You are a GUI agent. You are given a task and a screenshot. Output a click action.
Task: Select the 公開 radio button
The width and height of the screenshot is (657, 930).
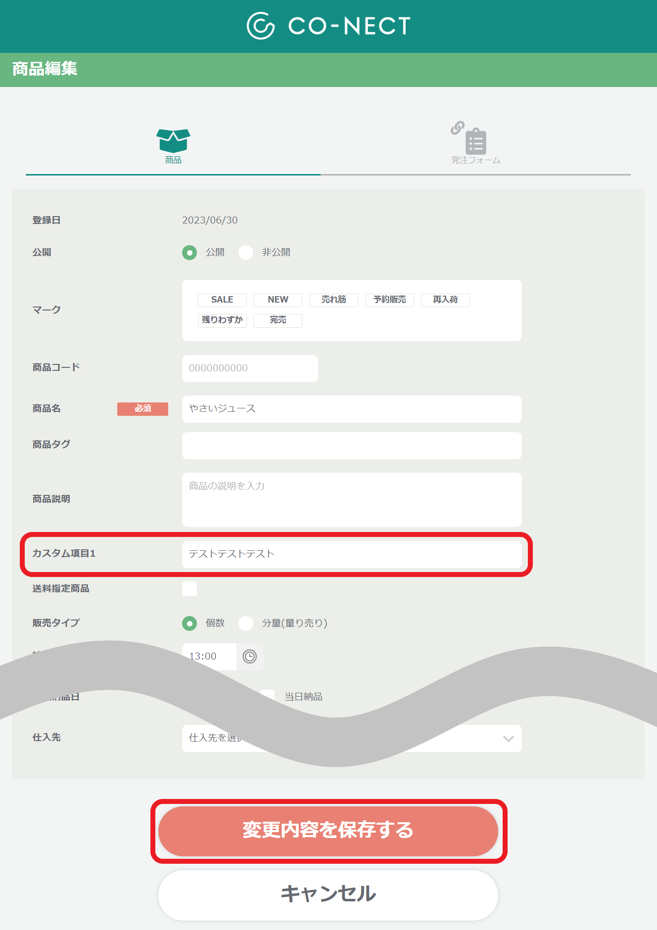pyautogui.click(x=189, y=253)
